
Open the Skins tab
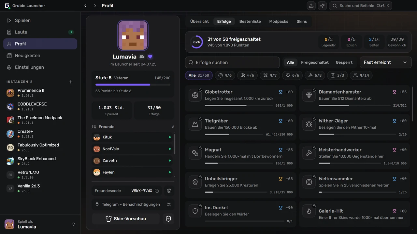(x=302, y=21)
